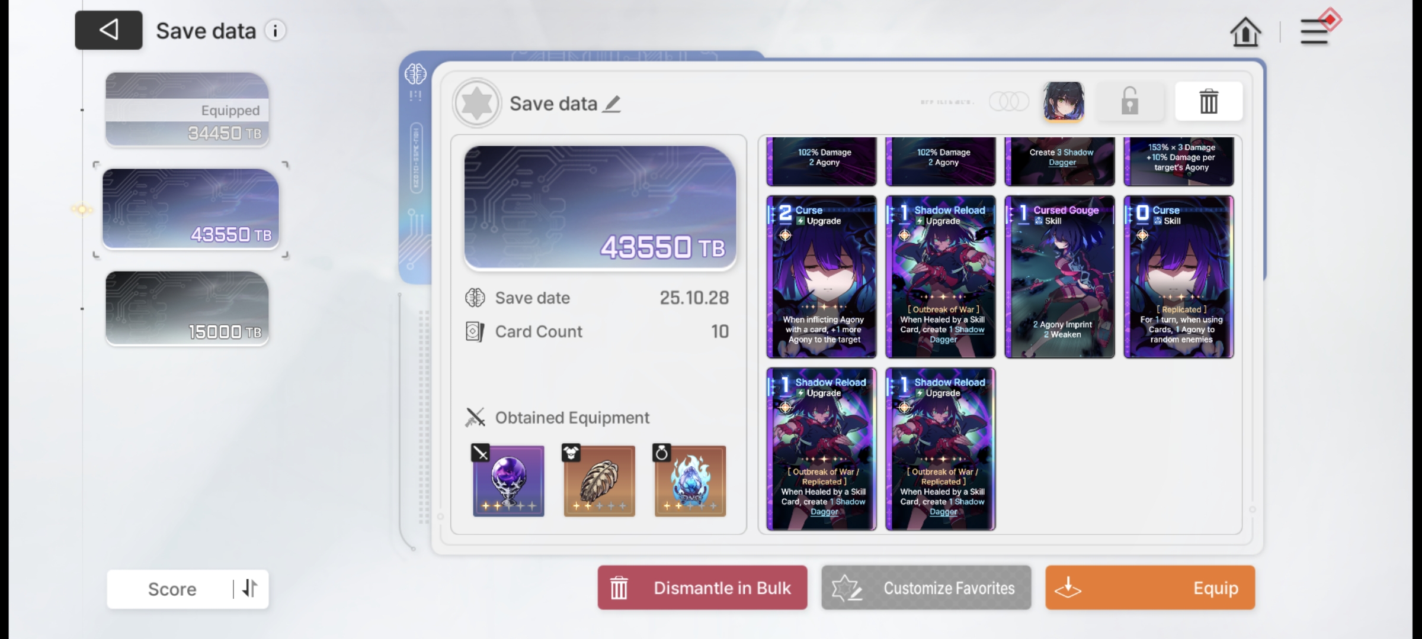Open the hamburger menu with notification

coord(1317,30)
